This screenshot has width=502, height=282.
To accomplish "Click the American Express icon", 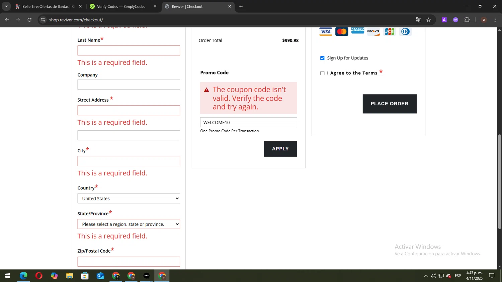I will click(358, 31).
